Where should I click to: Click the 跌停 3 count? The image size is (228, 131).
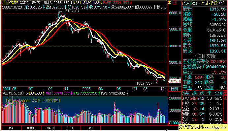(224, 82)
